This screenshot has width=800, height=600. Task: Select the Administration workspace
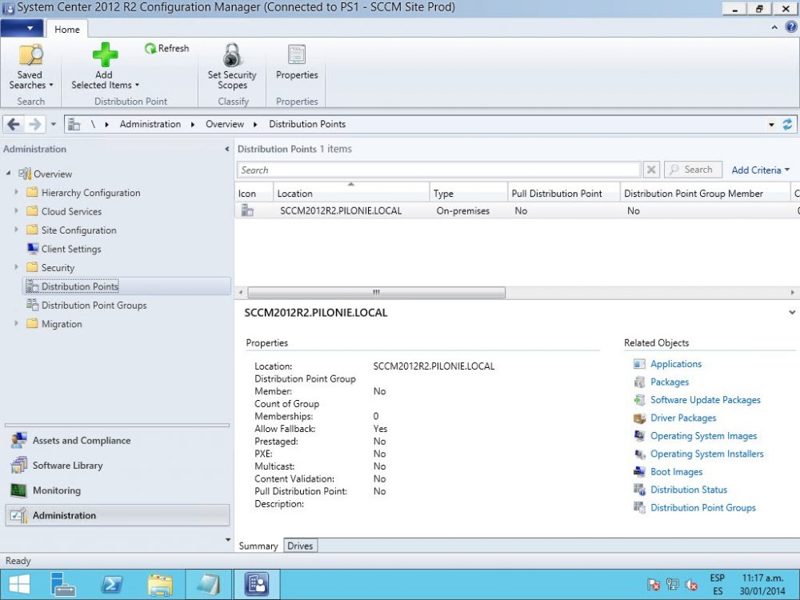point(118,515)
